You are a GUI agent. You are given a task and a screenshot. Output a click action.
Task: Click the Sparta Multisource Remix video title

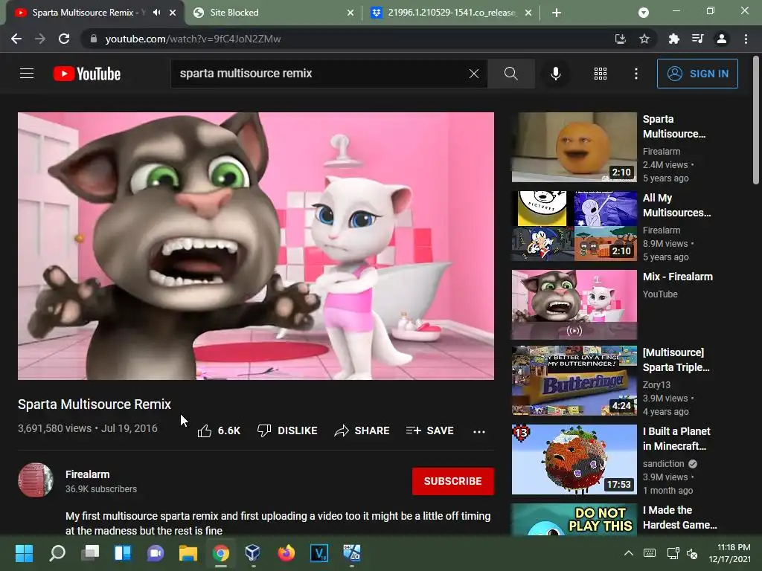point(95,404)
